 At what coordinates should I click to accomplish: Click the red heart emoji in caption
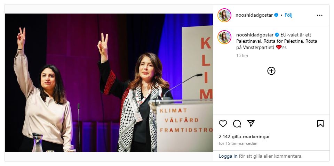[x=279, y=47]
